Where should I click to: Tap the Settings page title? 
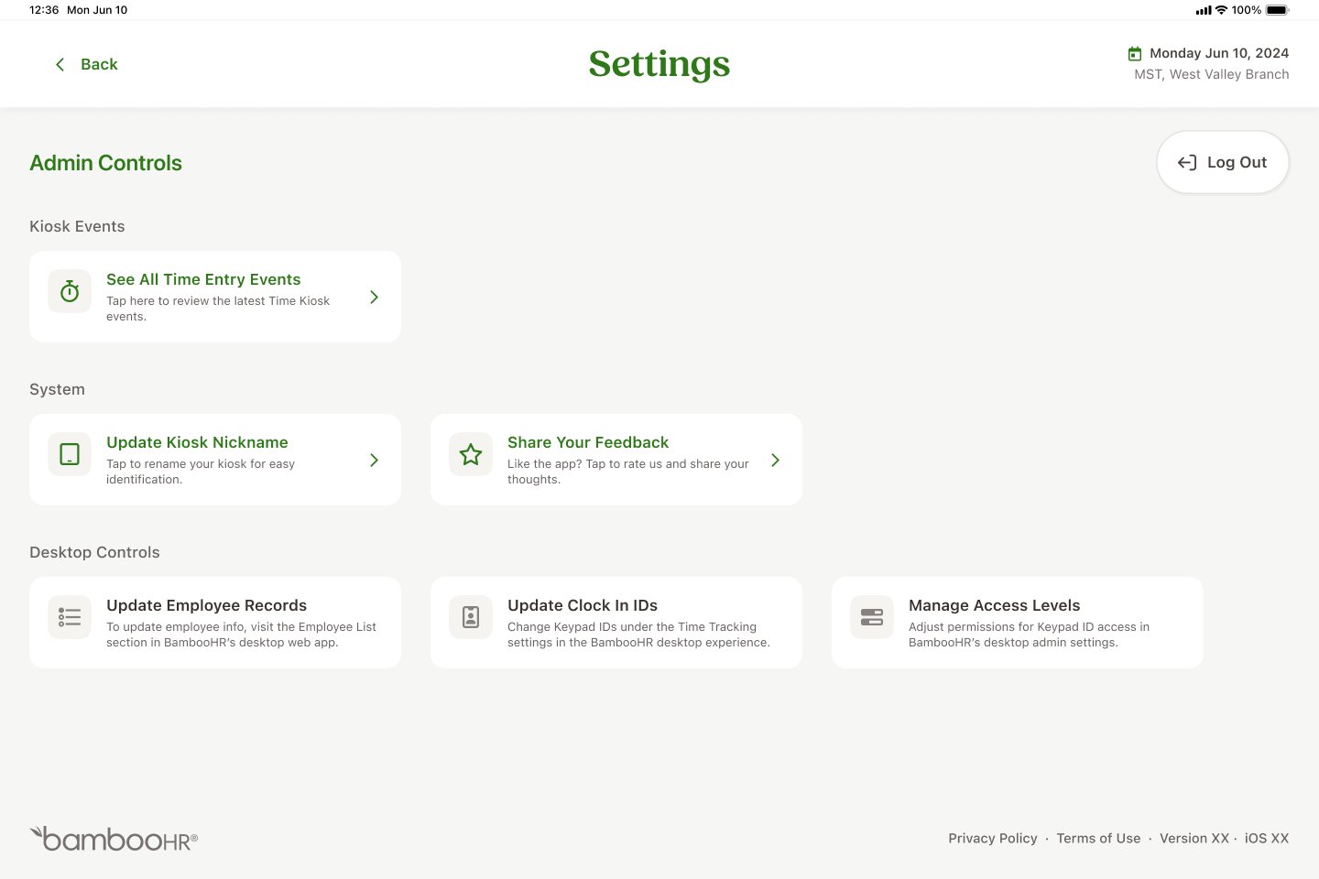pos(659,64)
